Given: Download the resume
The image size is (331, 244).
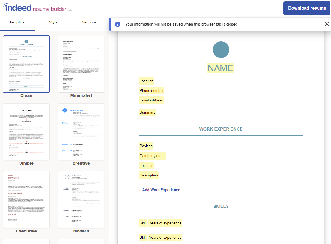Looking at the screenshot, I should click(307, 8).
